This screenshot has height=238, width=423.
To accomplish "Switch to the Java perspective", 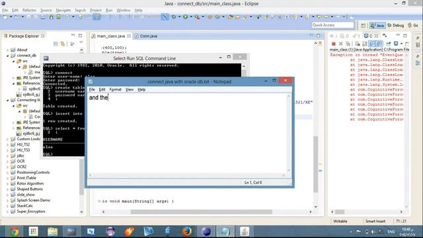I will 377,25.
